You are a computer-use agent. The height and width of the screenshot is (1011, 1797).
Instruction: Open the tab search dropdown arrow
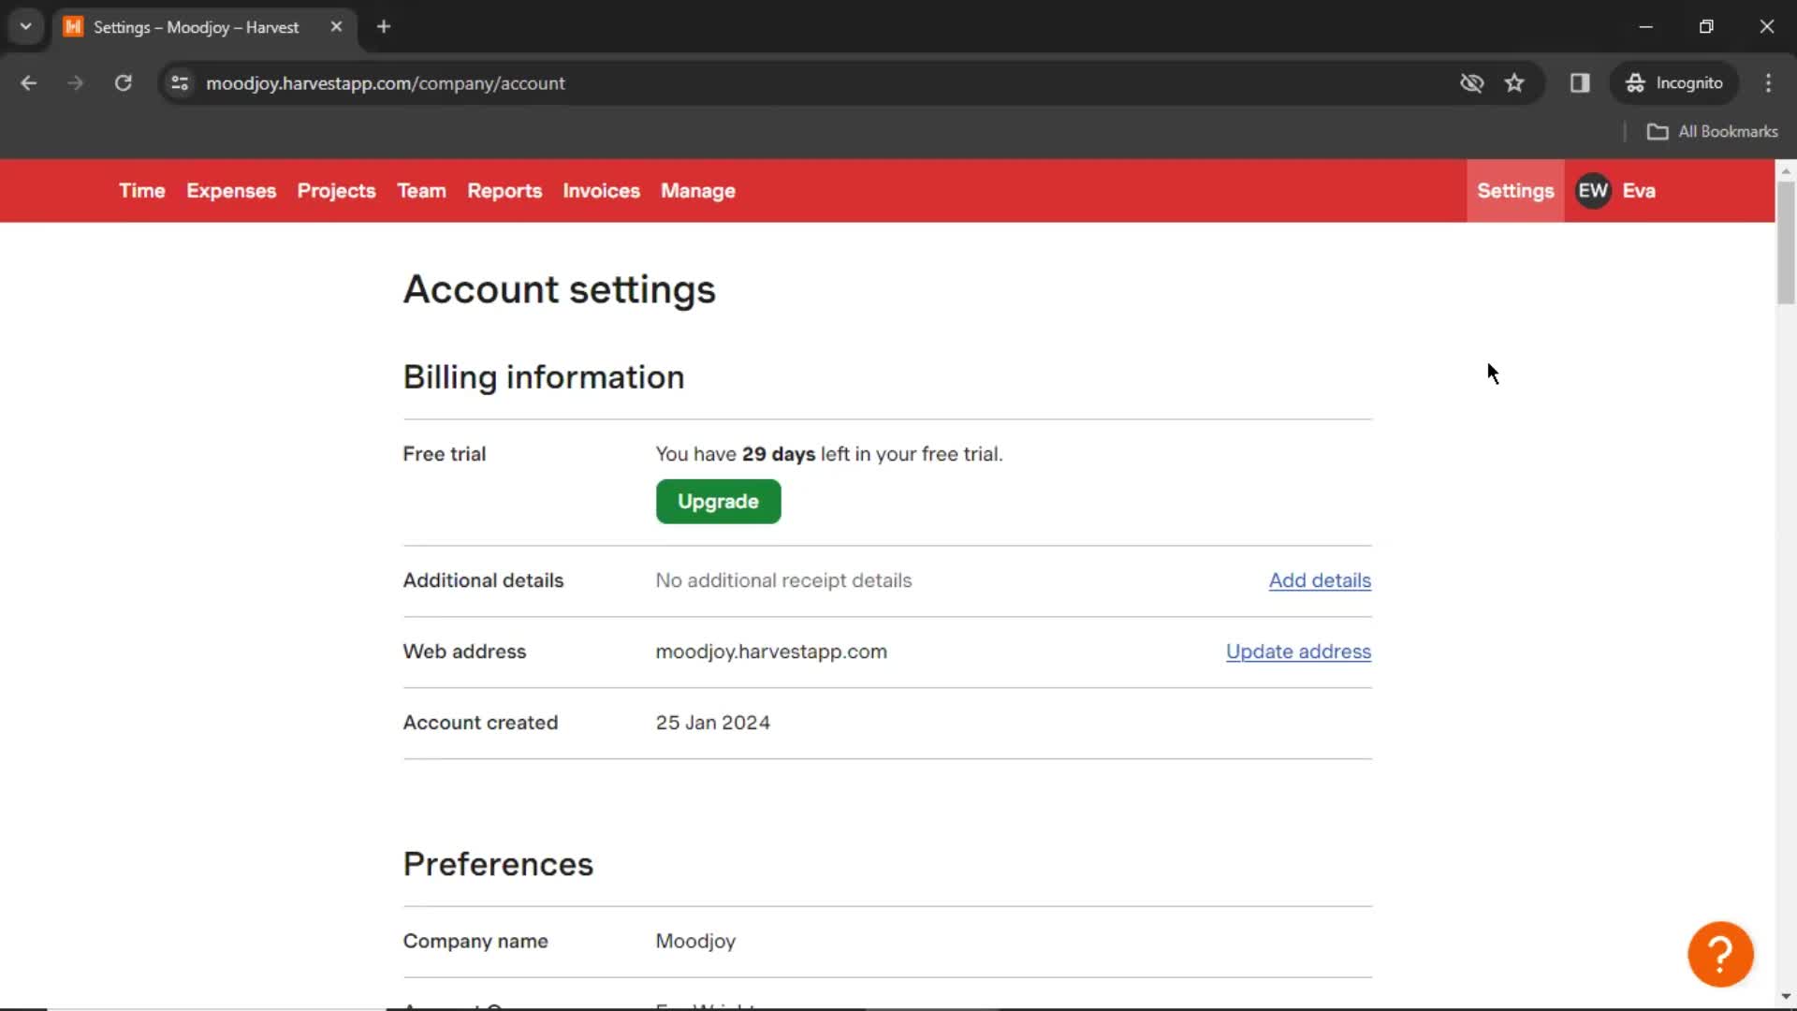[26, 26]
